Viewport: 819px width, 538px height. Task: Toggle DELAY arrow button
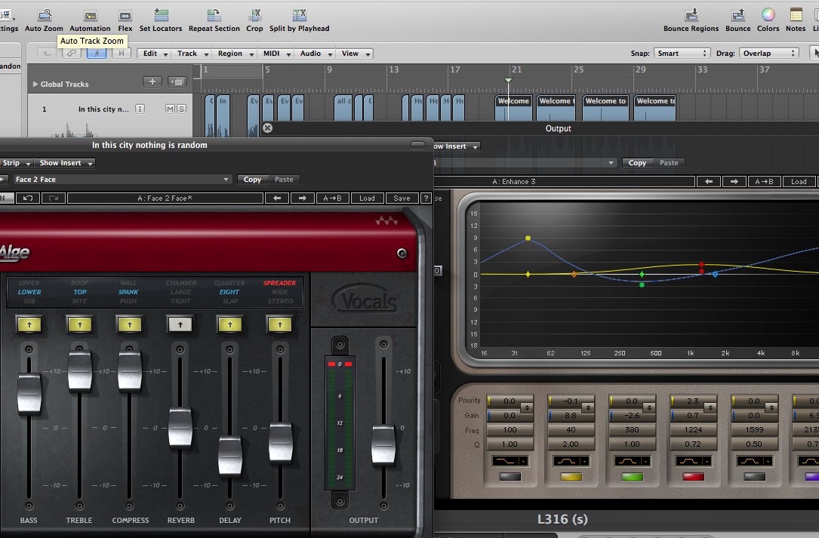pyautogui.click(x=230, y=324)
